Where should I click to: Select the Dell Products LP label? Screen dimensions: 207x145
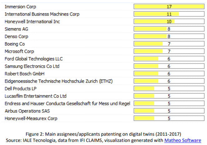(21, 88)
